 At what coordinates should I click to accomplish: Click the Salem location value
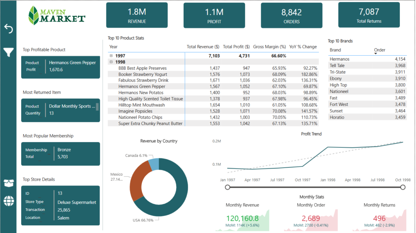tap(63, 218)
